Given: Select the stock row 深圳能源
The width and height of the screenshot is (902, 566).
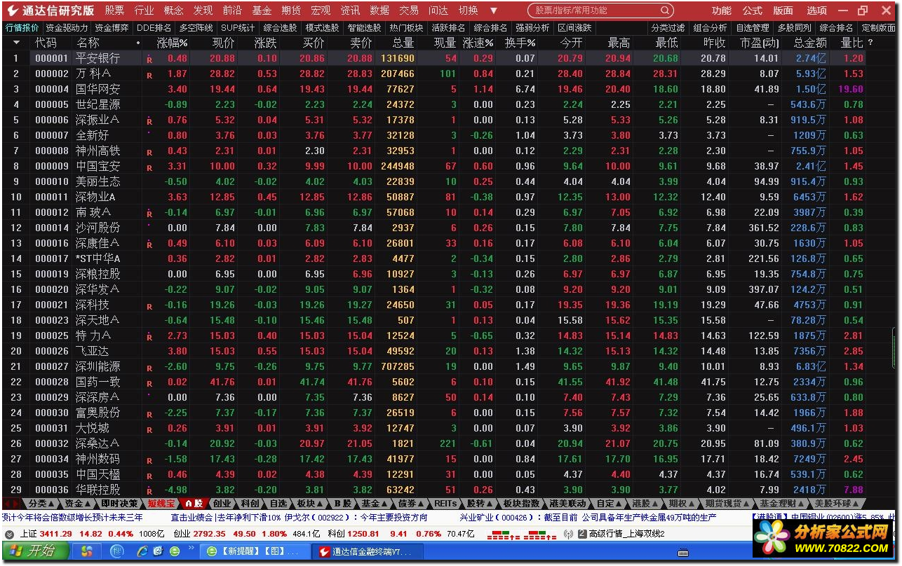Looking at the screenshot, I should [433, 367].
